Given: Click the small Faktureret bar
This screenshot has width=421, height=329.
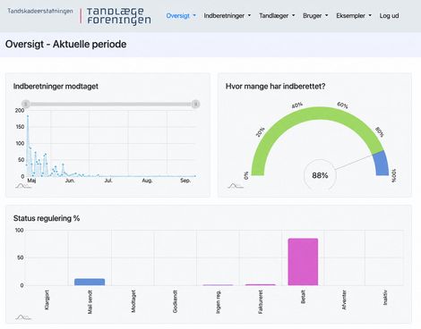Looking at the screenshot, I should (x=261, y=285).
